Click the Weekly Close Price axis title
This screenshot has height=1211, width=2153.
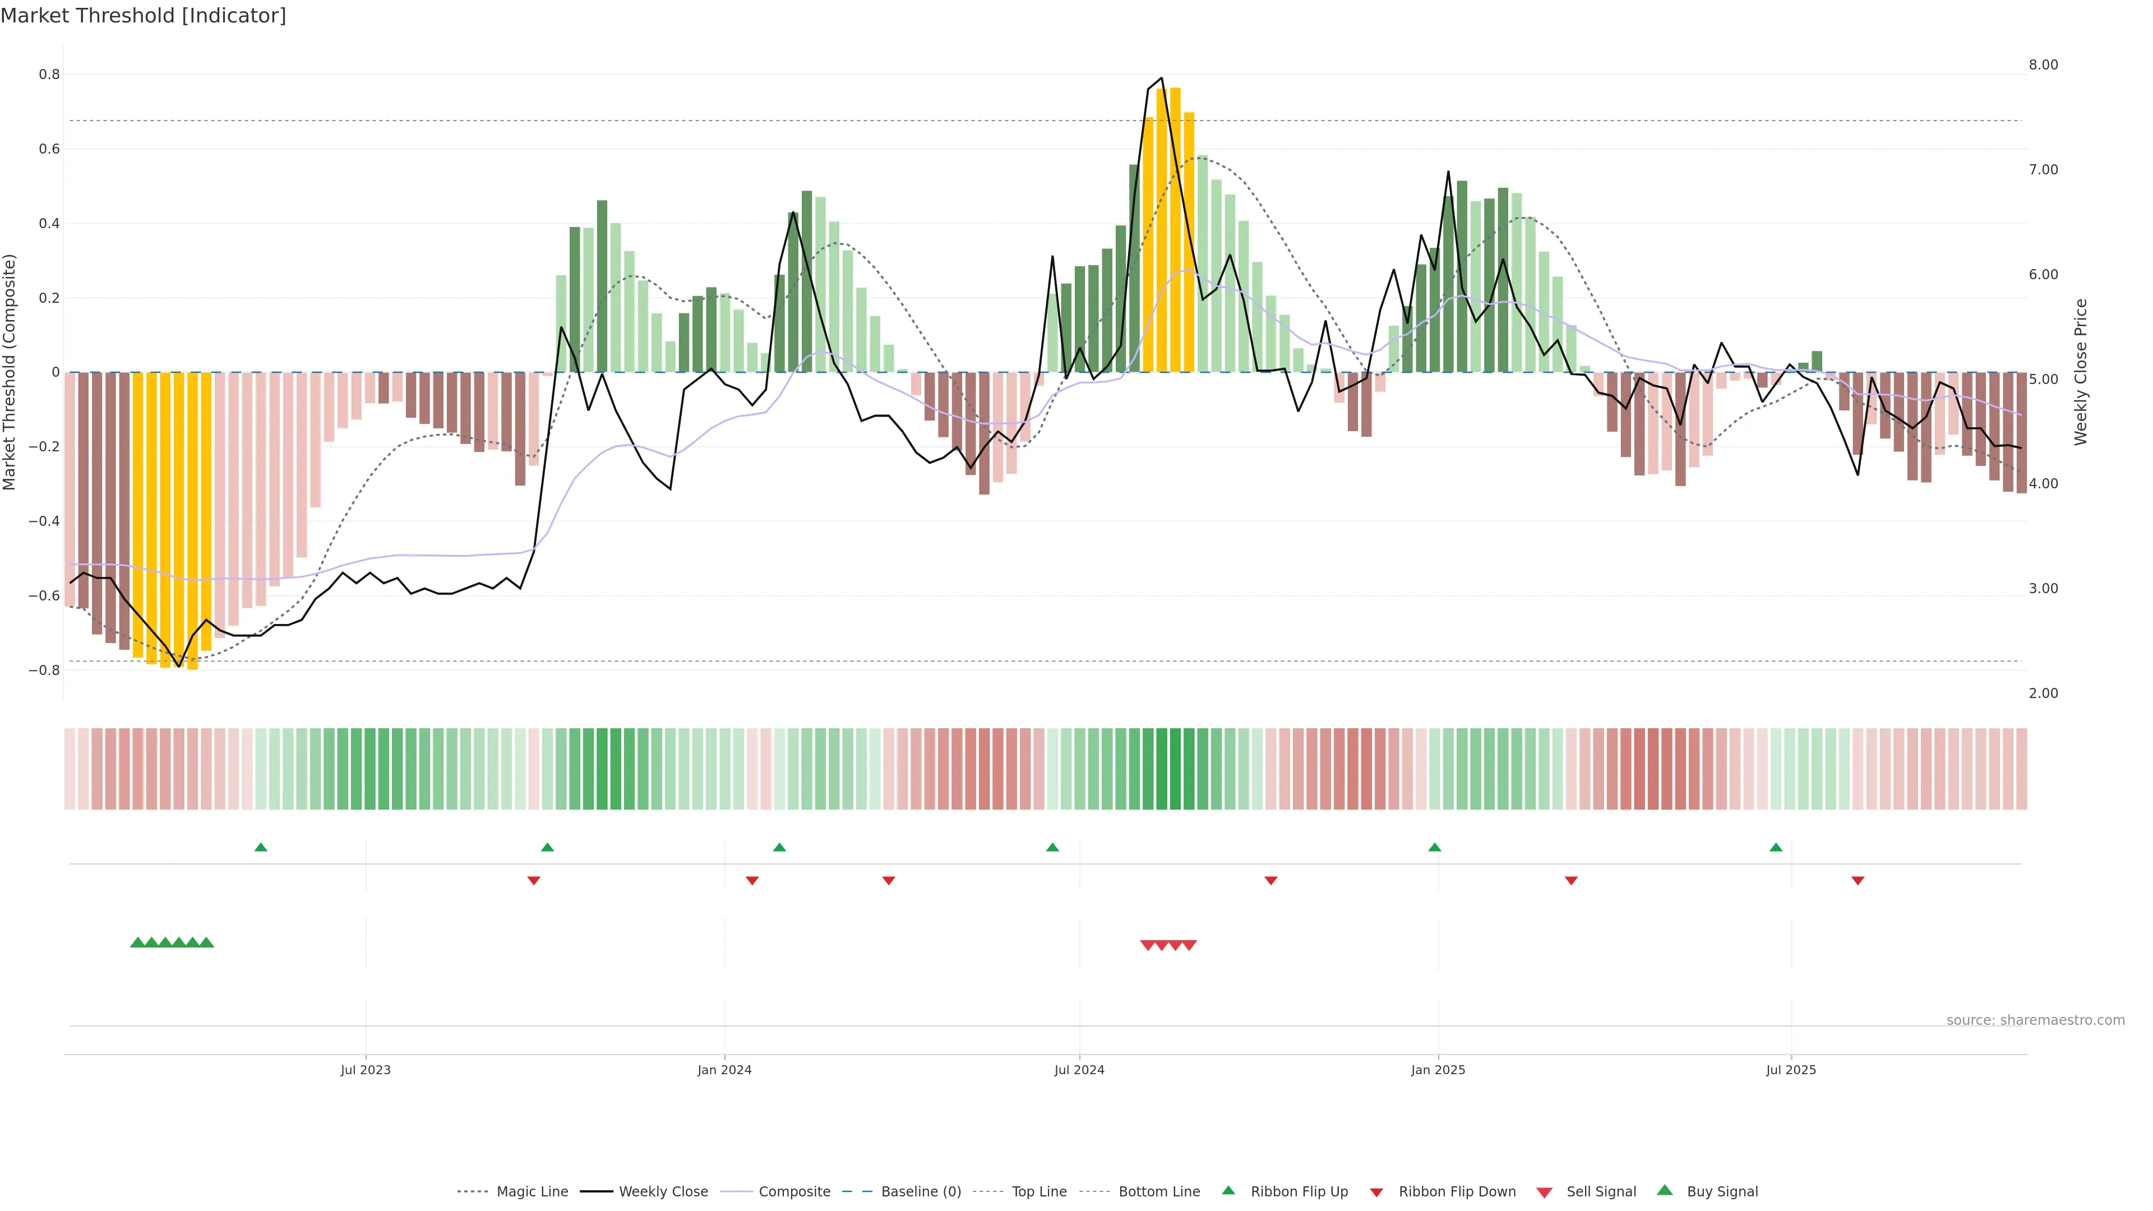tap(2080, 372)
